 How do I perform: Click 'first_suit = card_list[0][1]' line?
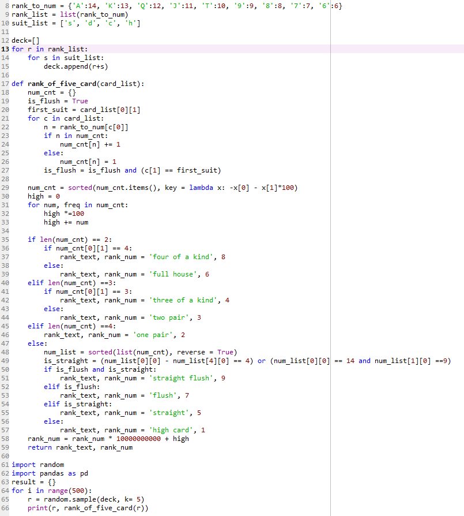[x=84, y=110]
